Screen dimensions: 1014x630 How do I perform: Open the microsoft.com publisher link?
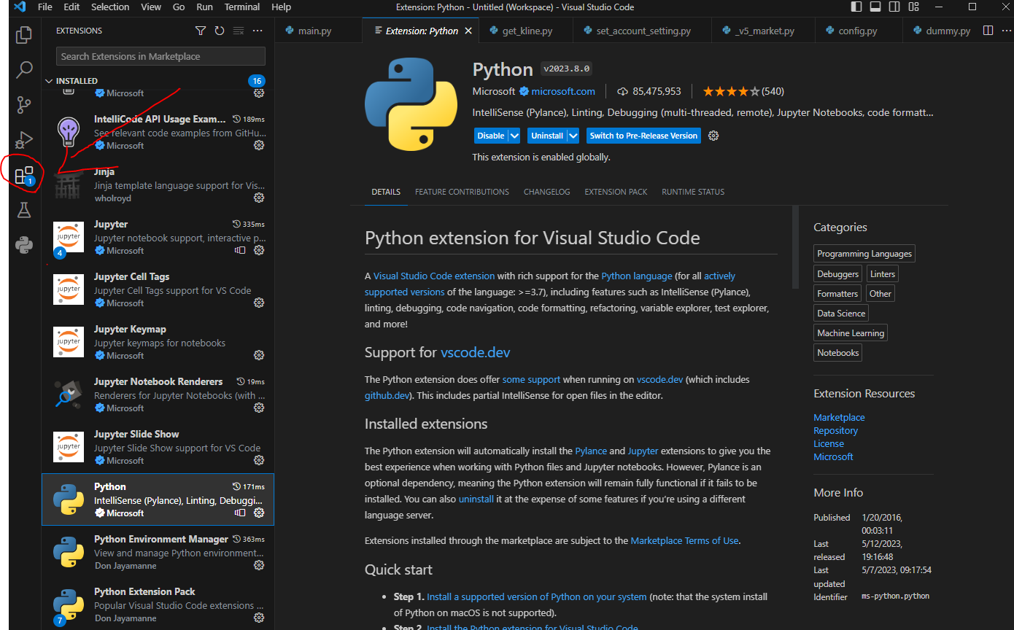point(562,91)
